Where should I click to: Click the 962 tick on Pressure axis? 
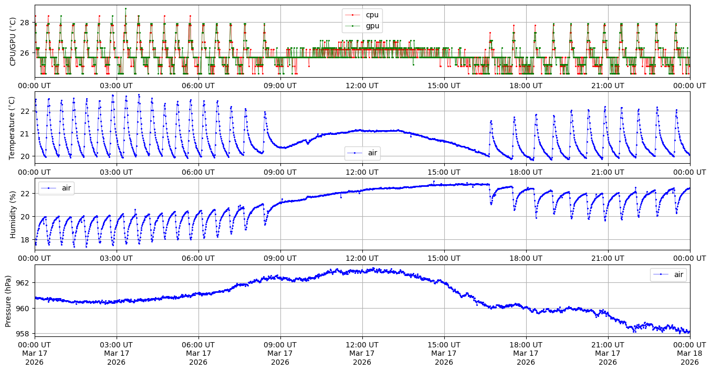24,282
